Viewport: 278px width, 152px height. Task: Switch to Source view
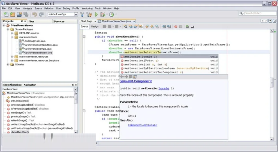(x=84, y=26)
